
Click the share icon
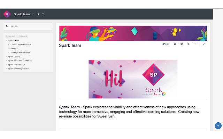(188, 44)
